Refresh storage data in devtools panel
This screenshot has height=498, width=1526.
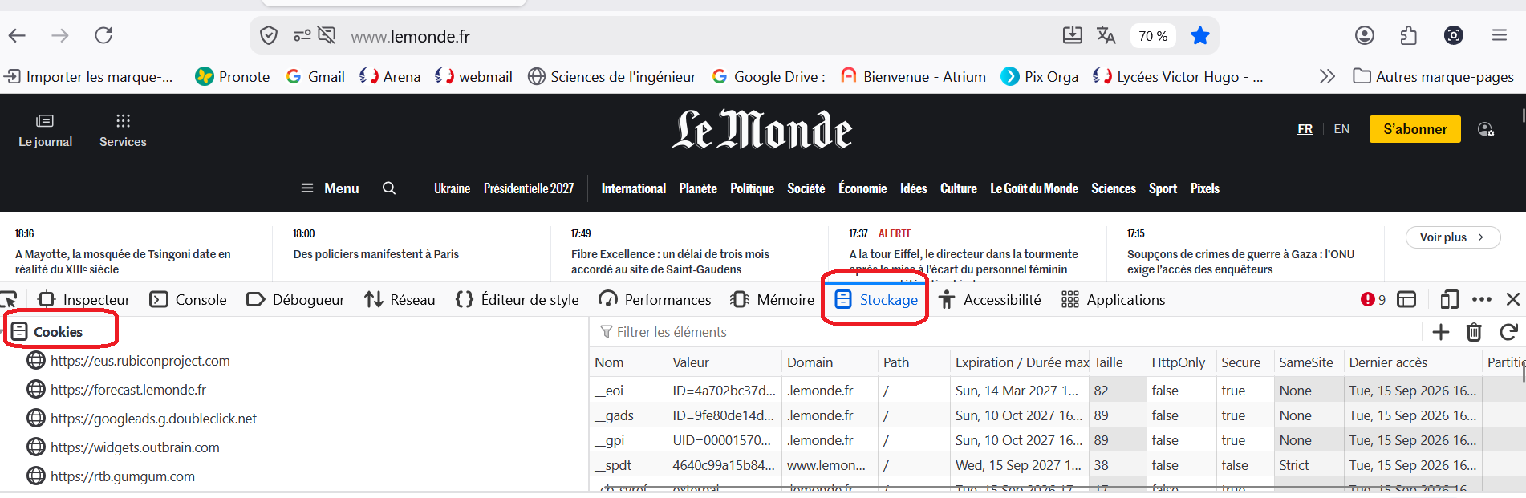1508,332
